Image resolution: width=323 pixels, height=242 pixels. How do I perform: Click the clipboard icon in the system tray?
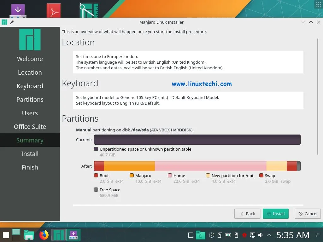pos(220,235)
